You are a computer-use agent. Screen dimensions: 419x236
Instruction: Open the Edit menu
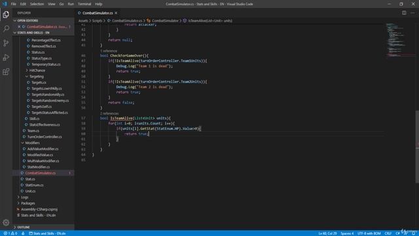click(x=23, y=4)
